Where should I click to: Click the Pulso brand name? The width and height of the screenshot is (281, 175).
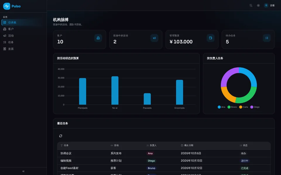click(x=16, y=6)
